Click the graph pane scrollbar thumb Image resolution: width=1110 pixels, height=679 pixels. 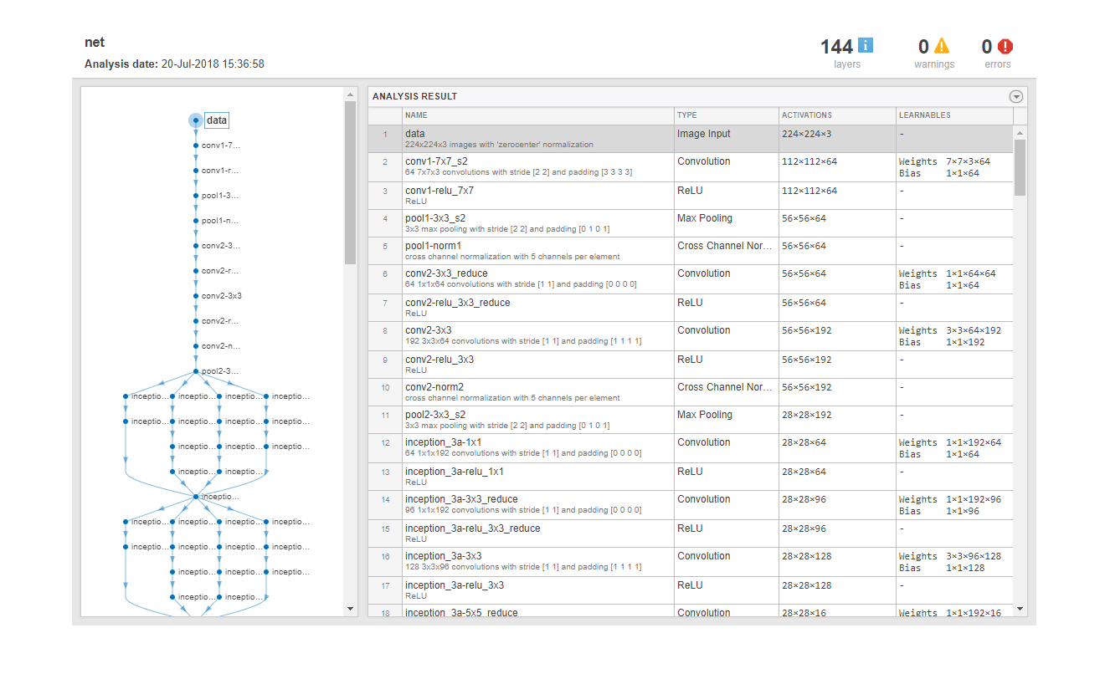(x=350, y=183)
